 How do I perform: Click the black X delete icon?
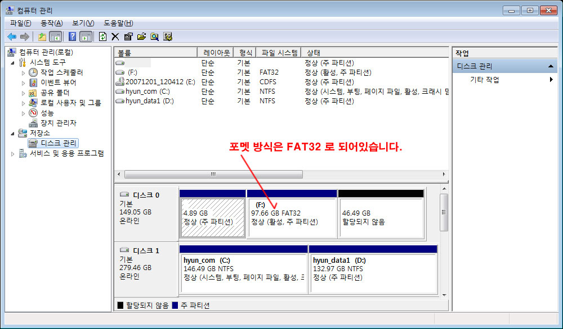pos(115,36)
